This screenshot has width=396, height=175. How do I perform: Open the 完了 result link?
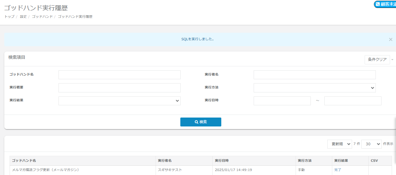pos(338,170)
